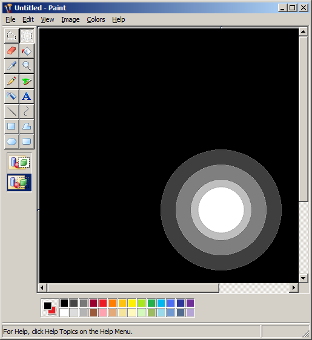Enable opaque selection mode option
The width and height of the screenshot is (312, 340).
coord(19,163)
